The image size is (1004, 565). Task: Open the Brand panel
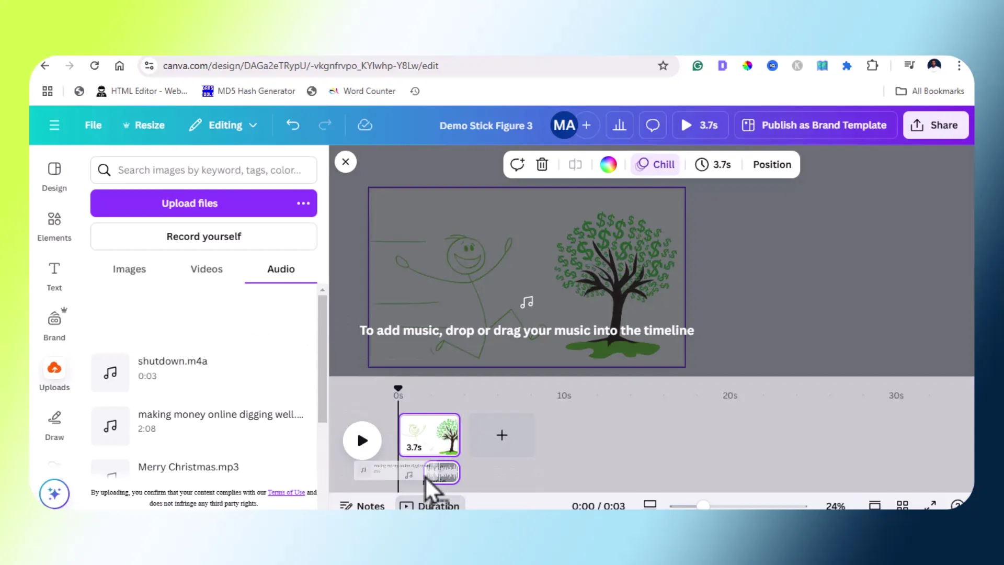[x=54, y=325]
